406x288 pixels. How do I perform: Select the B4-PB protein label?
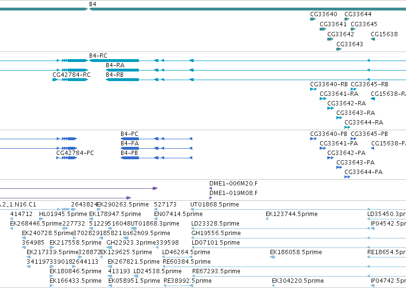pos(129,153)
